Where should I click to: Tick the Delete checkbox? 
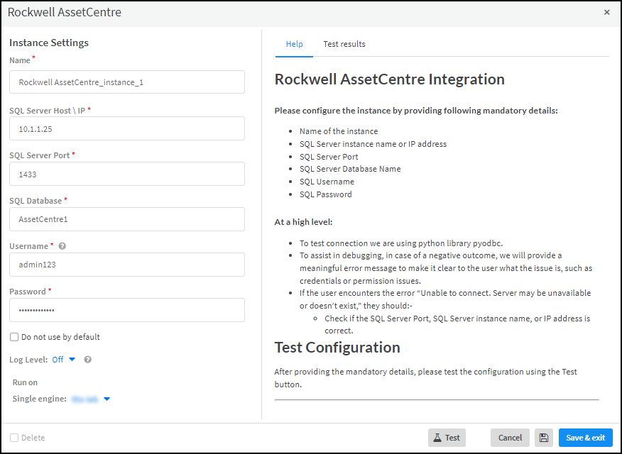tap(14, 438)
